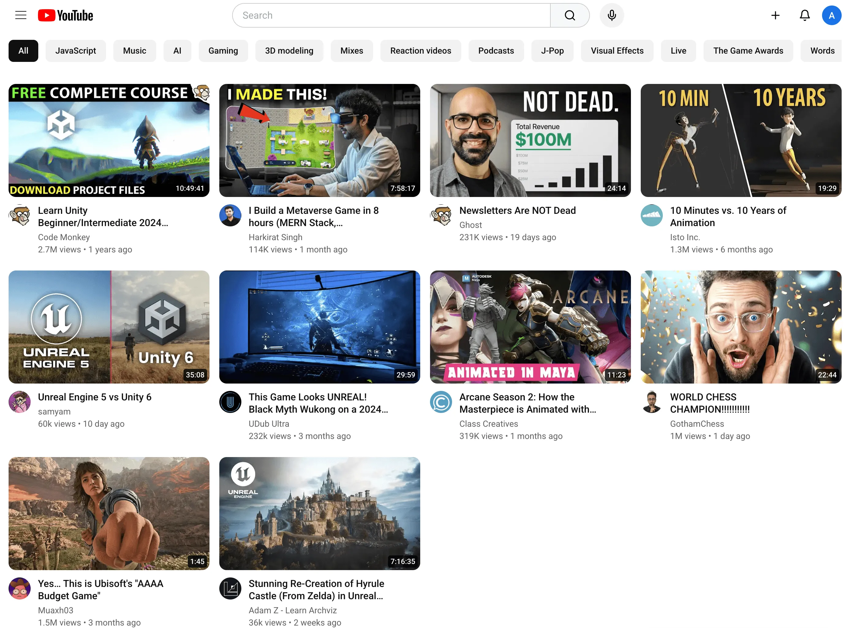Open title Stunning Re-Creation of Hyrule Castle
849x628 pixels.
(x=317, y=590)
